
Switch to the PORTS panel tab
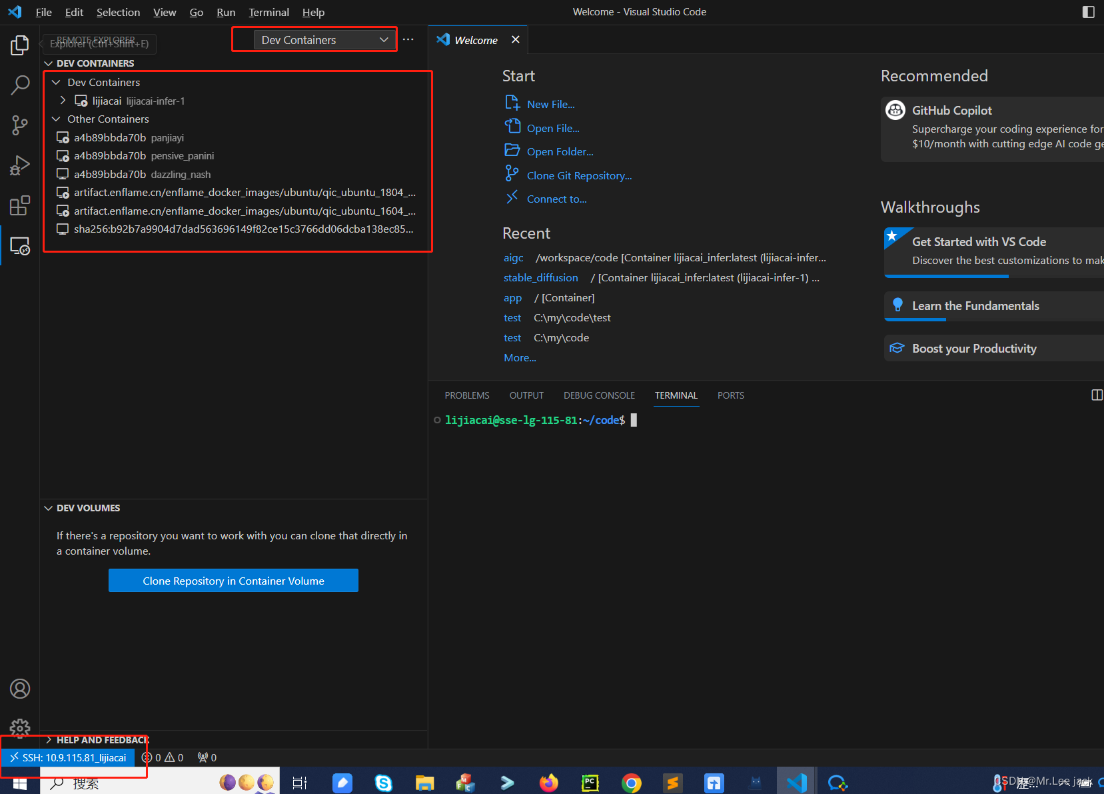[x=730, y=395]
